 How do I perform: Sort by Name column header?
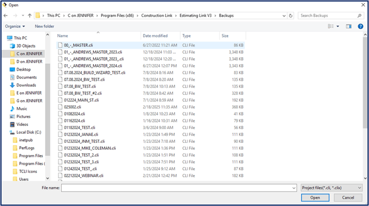(98, 36)
